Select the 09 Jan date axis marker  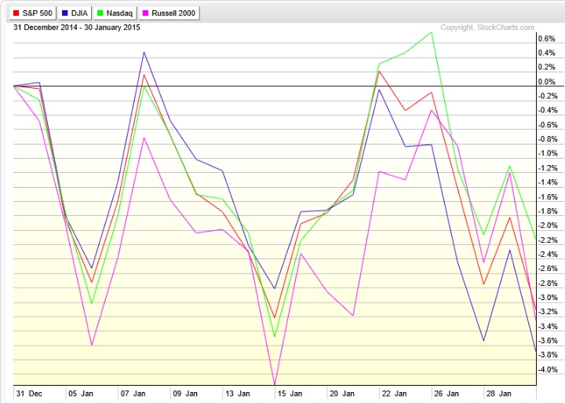185,394
